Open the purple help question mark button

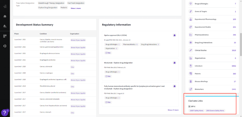[x=5, y=113]
